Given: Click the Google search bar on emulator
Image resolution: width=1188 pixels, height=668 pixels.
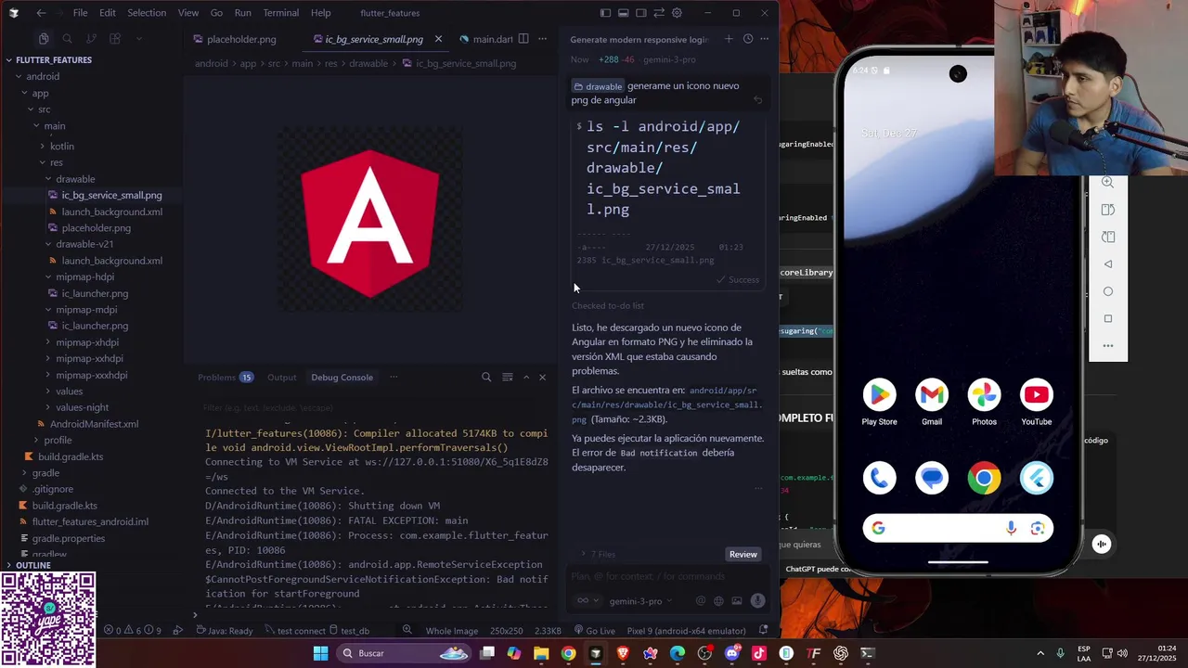Looking at the screenshot, I should [x=958, y=528].
